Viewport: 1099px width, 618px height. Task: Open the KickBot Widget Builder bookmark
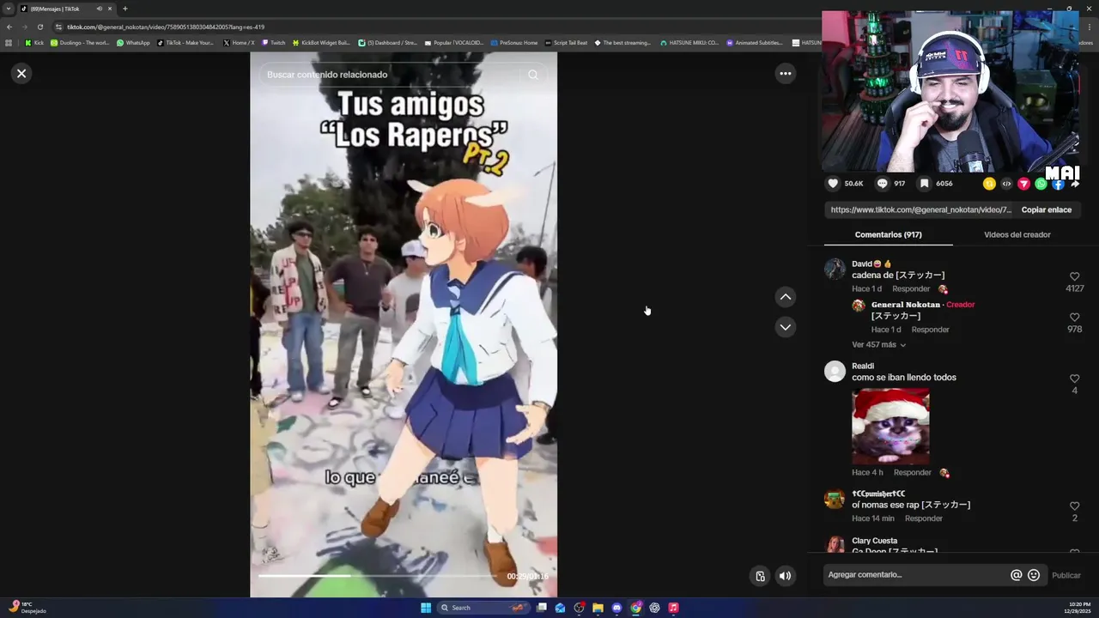[321, 42]
